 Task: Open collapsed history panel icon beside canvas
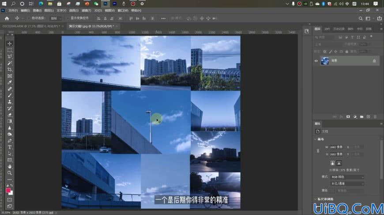tap(307, 31)
